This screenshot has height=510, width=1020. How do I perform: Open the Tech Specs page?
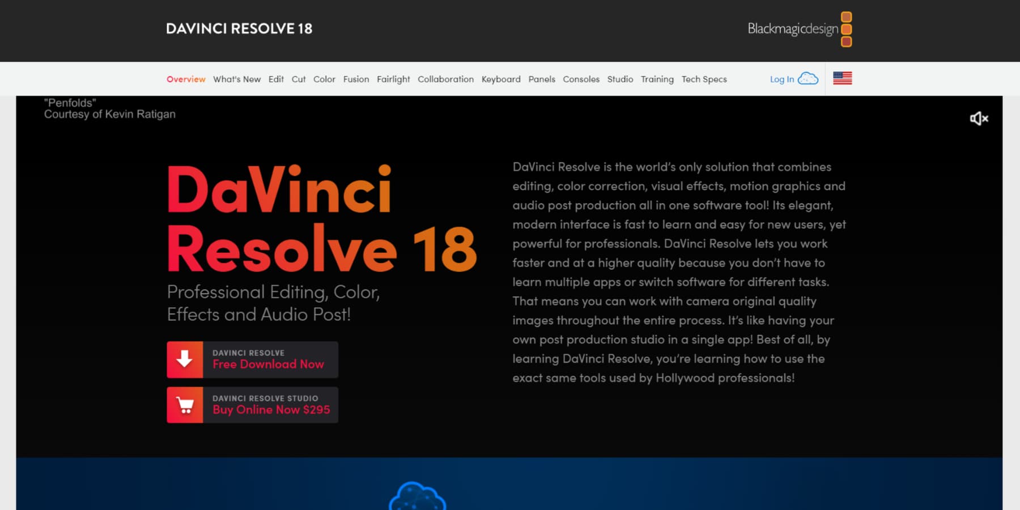click(x=704, y=79)
